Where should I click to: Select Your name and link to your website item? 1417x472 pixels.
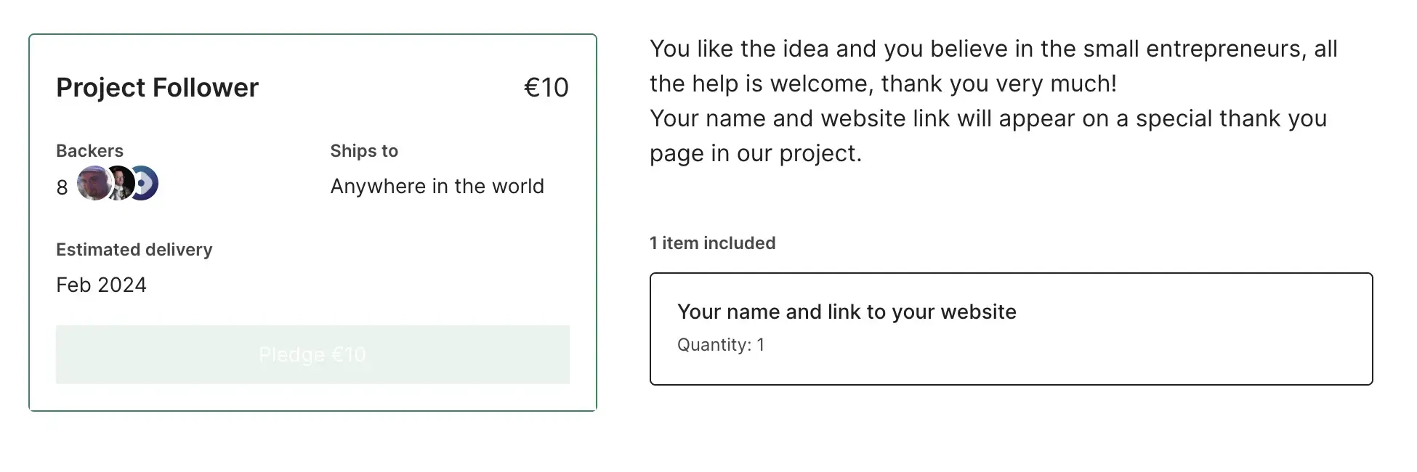847,312
